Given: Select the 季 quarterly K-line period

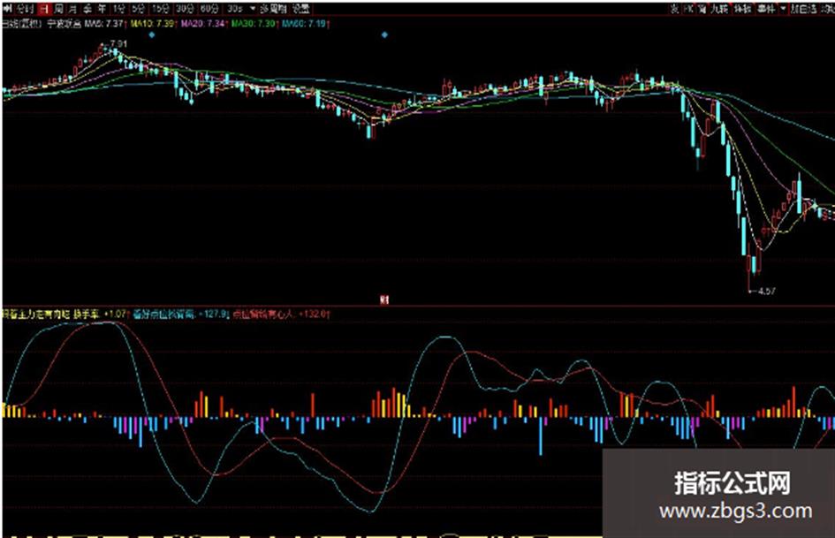Looking at the screenshot, I should point(87,9).
